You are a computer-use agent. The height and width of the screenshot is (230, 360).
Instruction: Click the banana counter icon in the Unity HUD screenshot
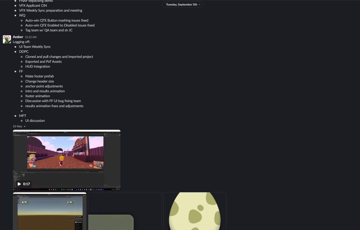tap(23, 202)
